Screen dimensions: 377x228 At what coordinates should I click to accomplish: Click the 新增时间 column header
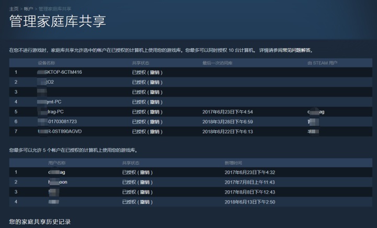tap(233, 163)
